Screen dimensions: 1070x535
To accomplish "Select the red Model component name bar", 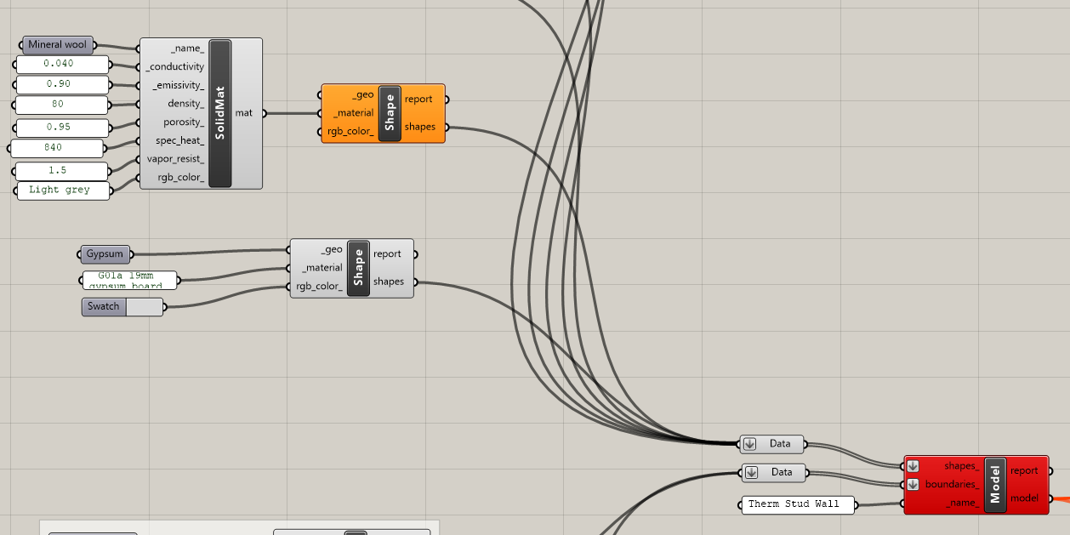I will 995,485.
